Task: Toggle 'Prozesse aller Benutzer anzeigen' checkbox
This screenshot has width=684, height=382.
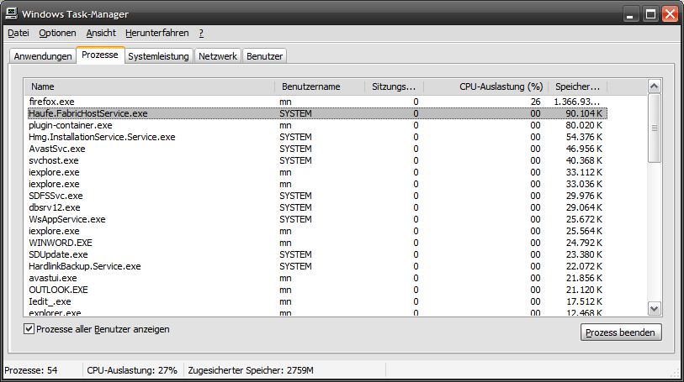Action: point(29,329)
